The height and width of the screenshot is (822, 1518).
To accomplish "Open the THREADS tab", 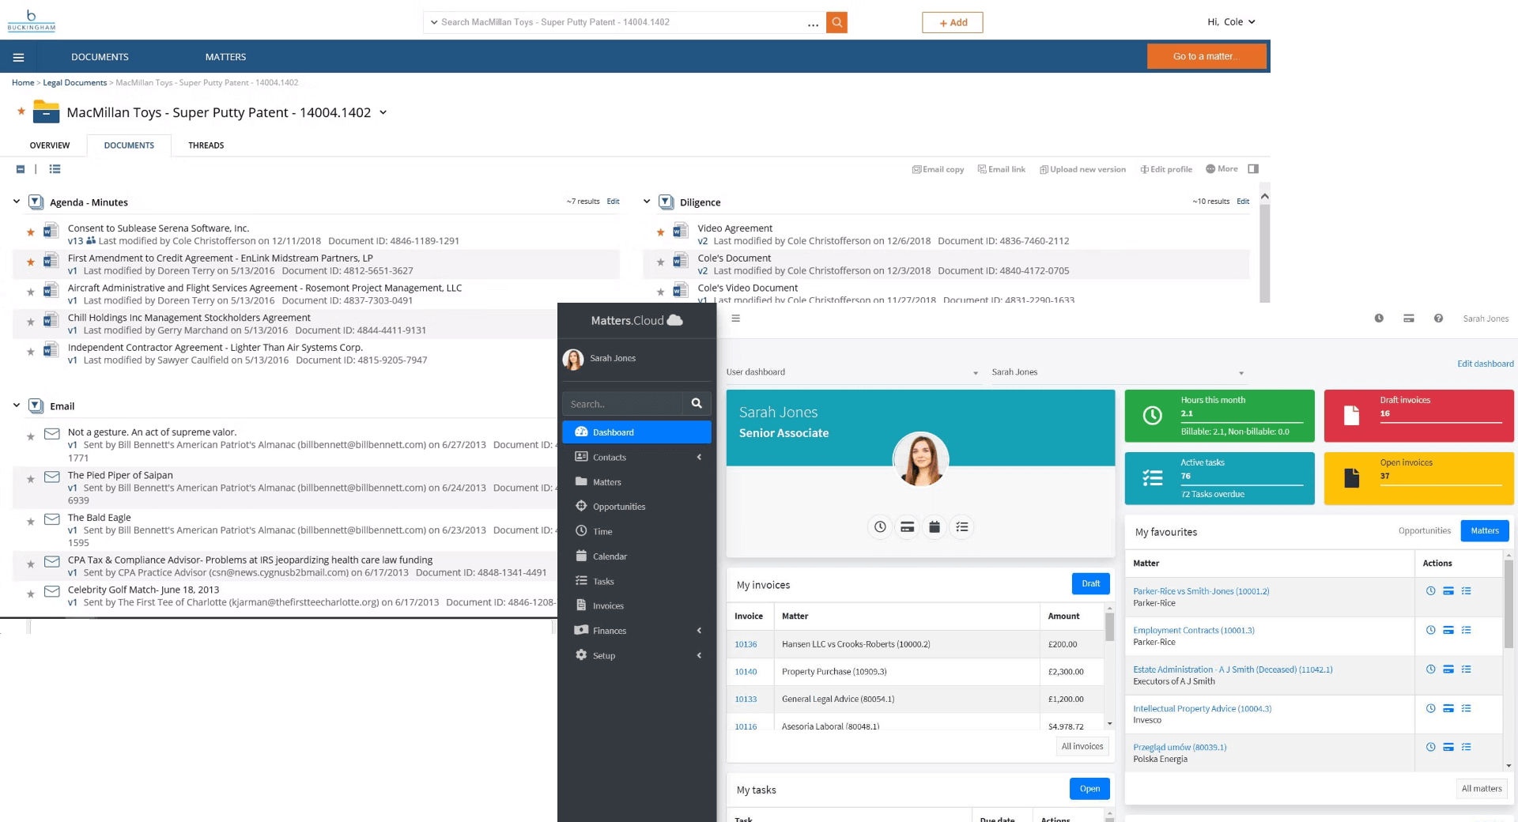I will (x=206, y=145).
